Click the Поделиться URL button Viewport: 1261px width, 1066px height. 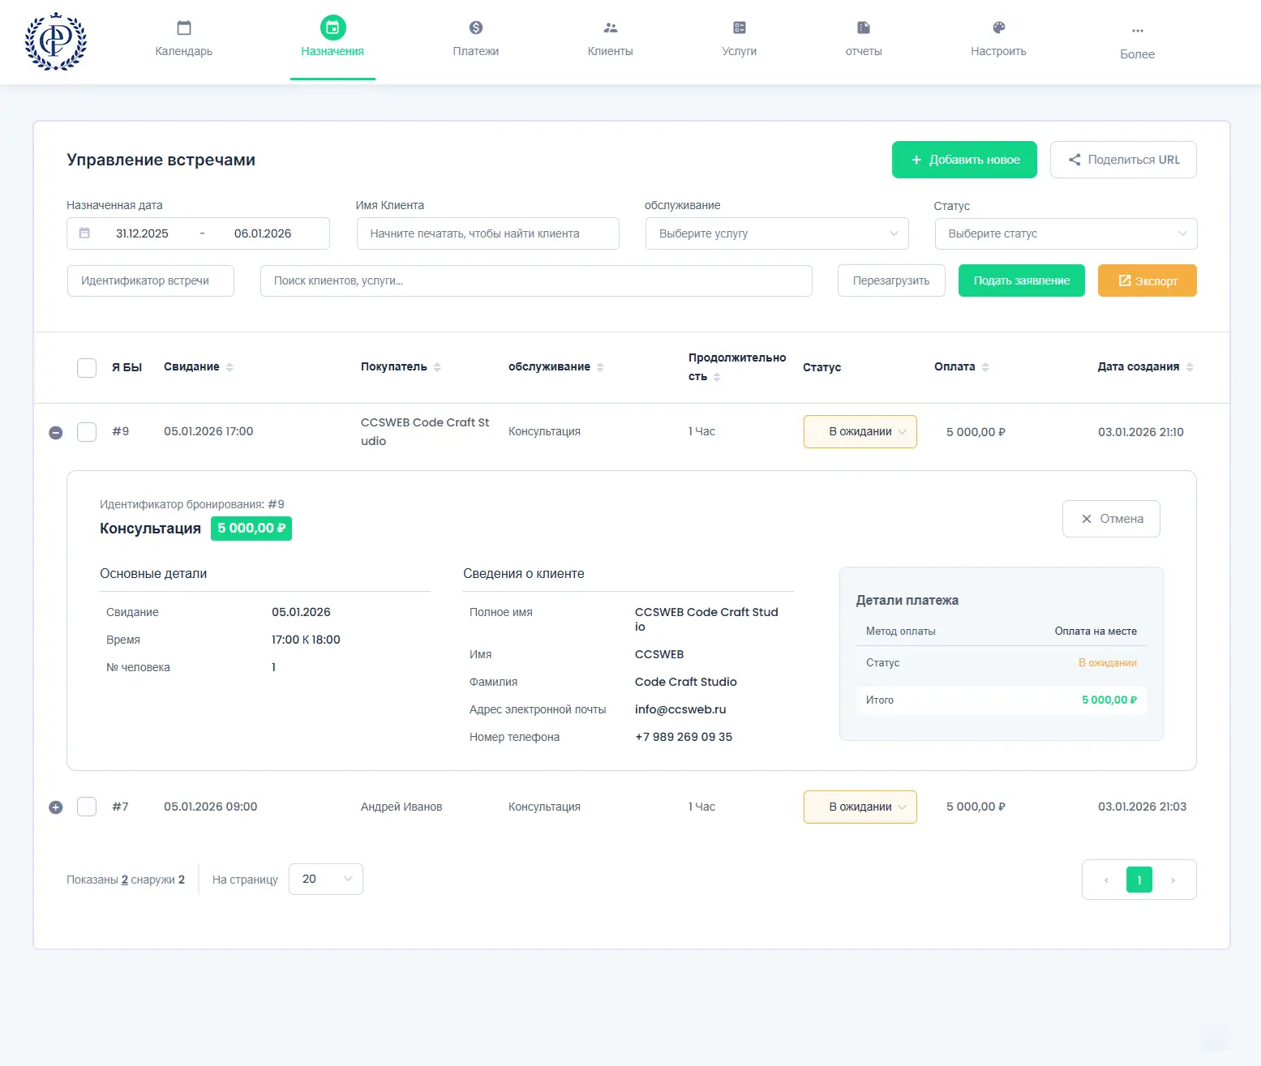tap(1123, 160)
